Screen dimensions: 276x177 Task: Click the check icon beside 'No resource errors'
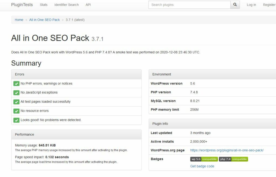point(16,111)
